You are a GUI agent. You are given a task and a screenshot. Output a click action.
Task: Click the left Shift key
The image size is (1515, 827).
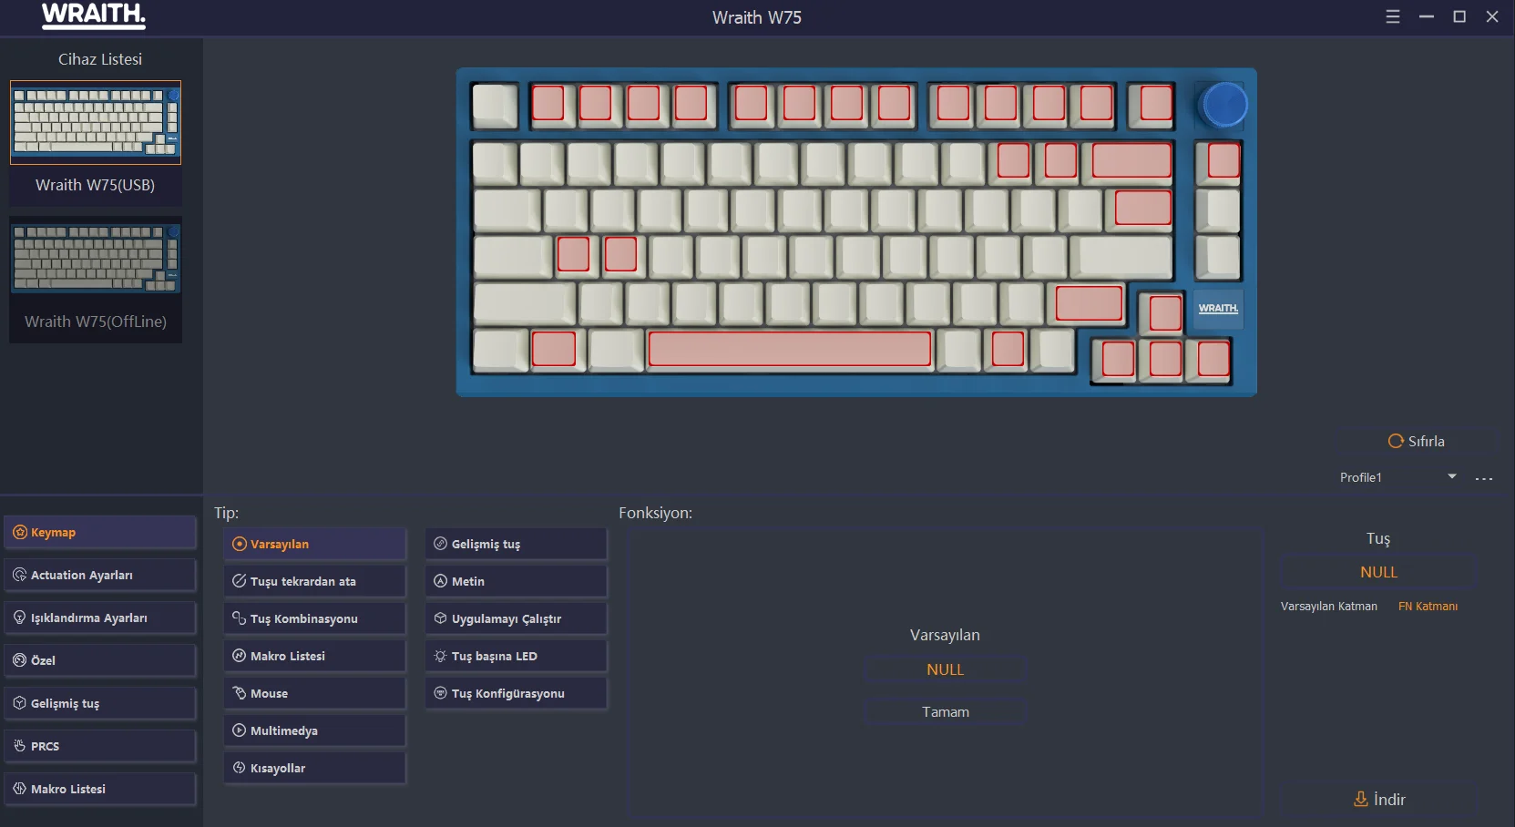point(524,303)
